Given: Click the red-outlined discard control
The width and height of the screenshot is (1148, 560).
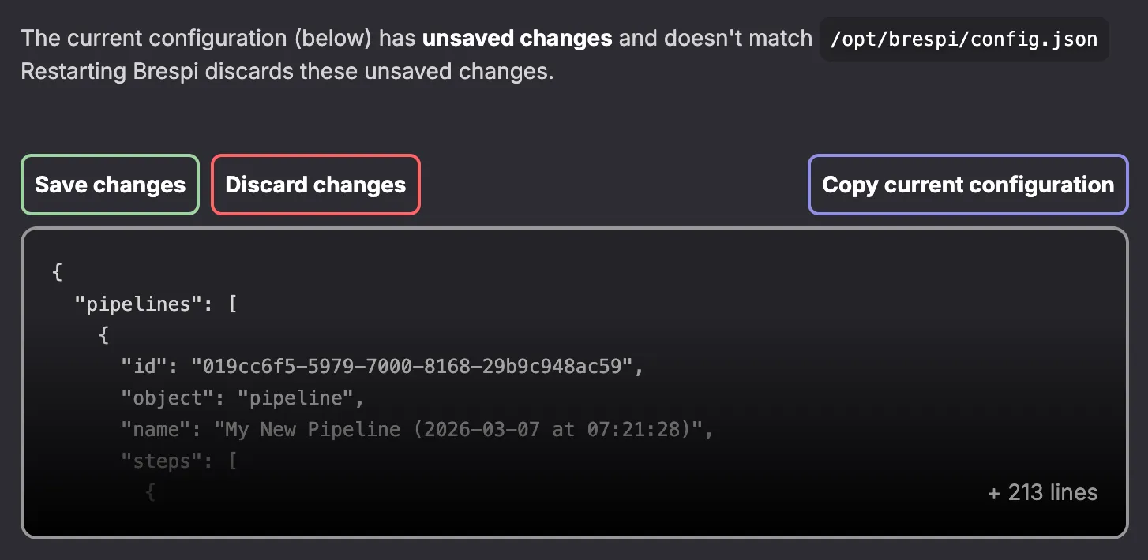Looking at the screenshot, I should tap(315, 185).
